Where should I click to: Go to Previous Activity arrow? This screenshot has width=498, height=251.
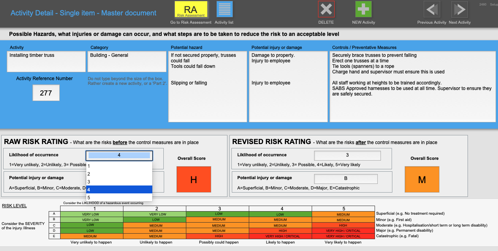pyautogui.click(x=432, y=9)
